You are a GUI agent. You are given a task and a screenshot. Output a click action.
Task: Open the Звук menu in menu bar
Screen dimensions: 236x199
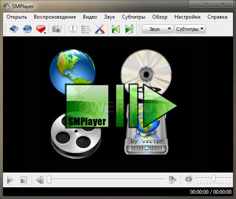tap(110, 17)
